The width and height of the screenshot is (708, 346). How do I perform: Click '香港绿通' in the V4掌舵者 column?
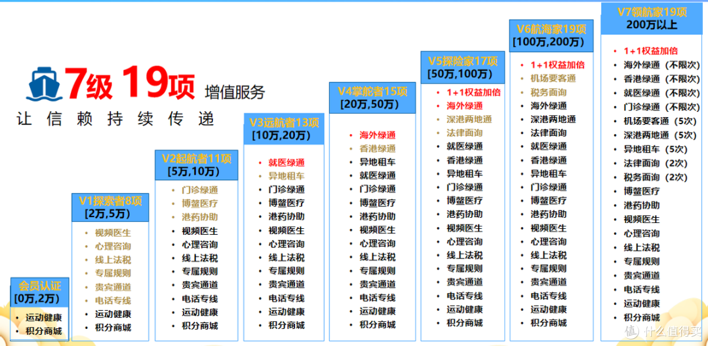pos(378,148)
